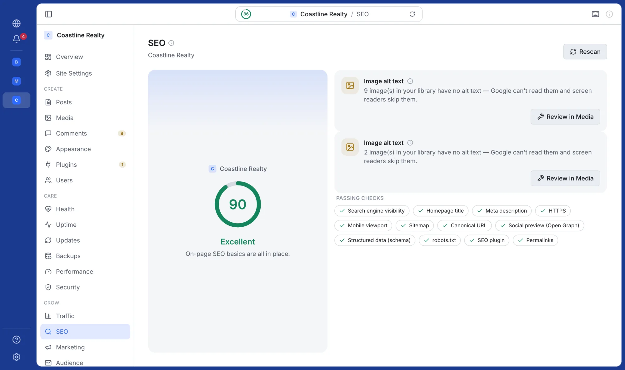
Task: Open notifications bell with badge
Action: (x=17, y=39)
